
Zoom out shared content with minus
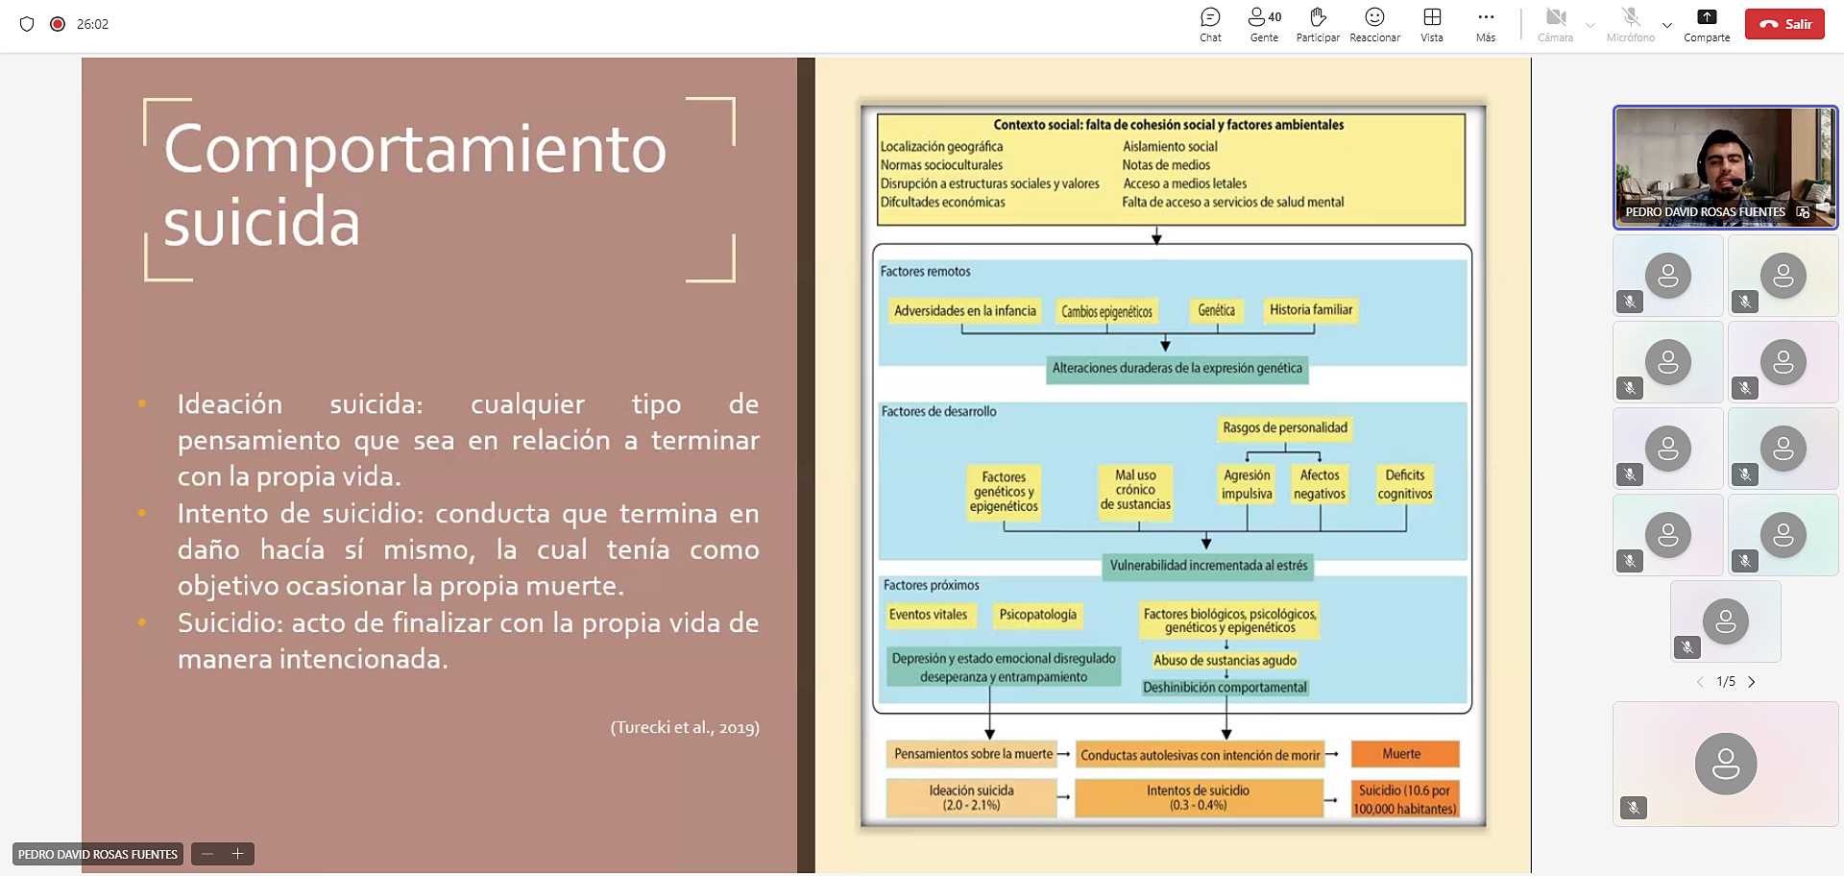tap(207, 853)
